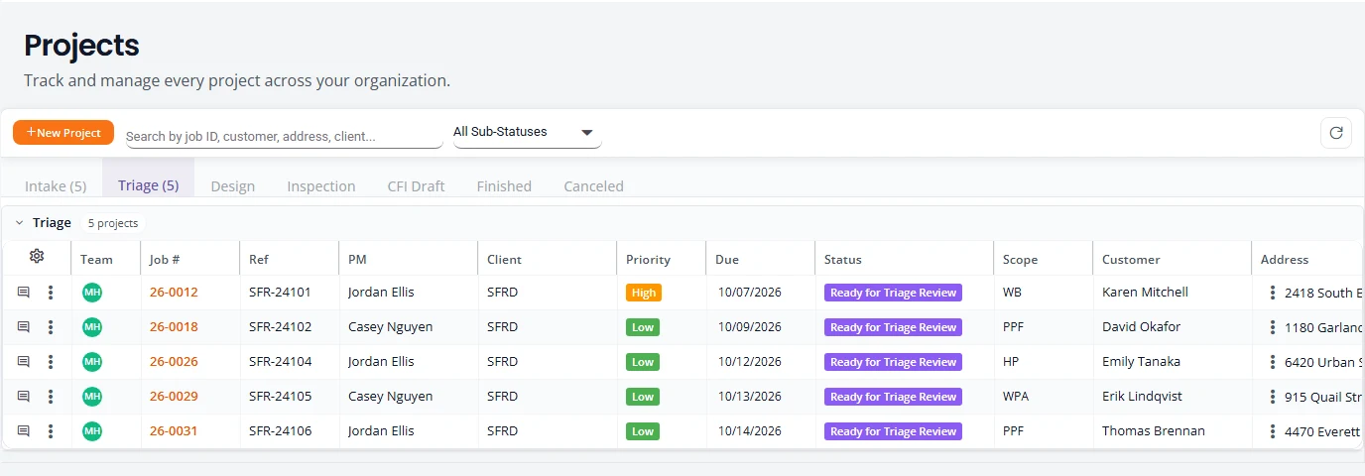
Task: Select due date 10/09/2026
Action: point(750,327)
